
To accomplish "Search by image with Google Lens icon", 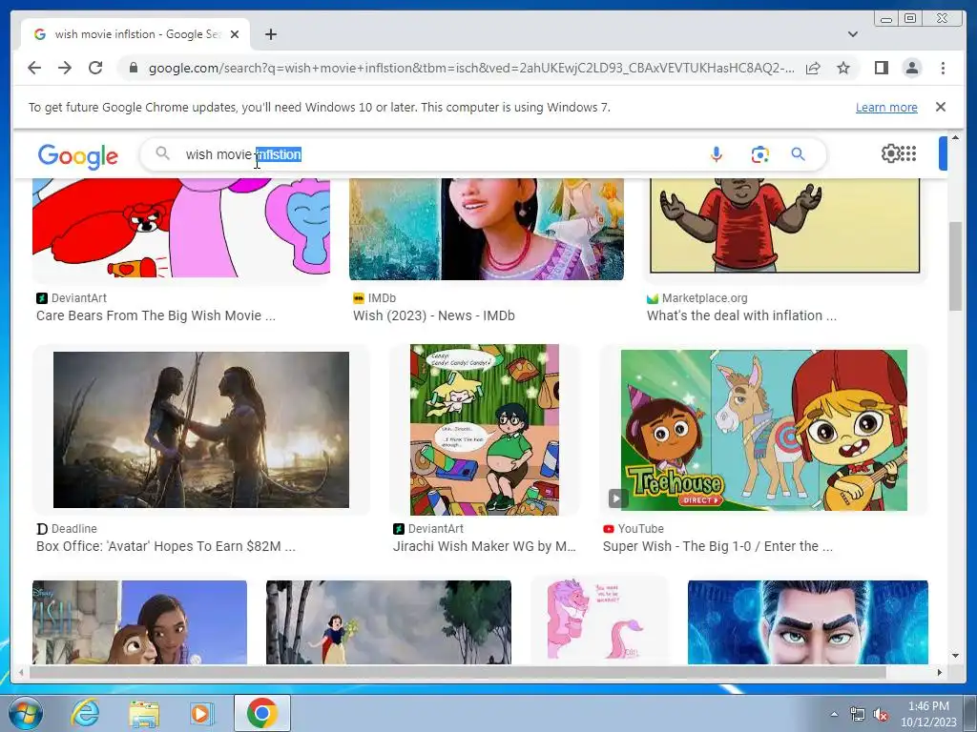I will click(759, 153).
